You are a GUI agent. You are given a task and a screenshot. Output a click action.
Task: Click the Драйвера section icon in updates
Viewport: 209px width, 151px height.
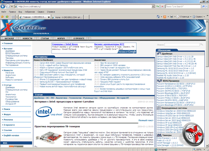[x=159, y=53]
